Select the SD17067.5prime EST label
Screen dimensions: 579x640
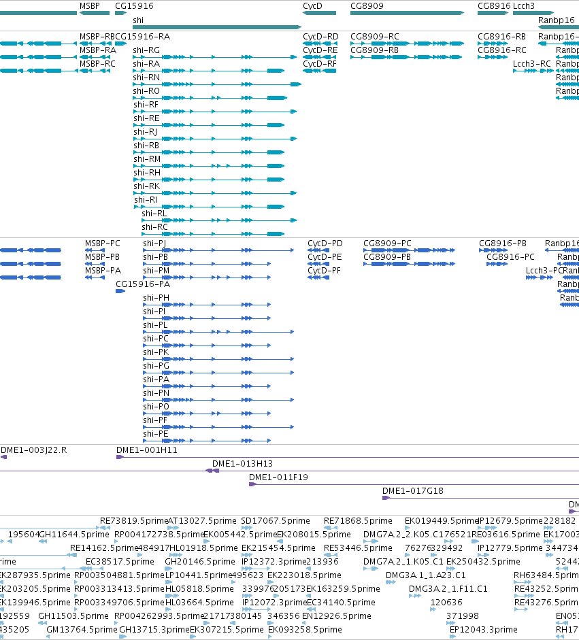(276, 521)
